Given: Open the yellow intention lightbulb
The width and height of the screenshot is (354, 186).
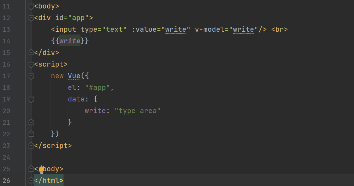Looking at the screenshot, I should click(x=42, y=169).
